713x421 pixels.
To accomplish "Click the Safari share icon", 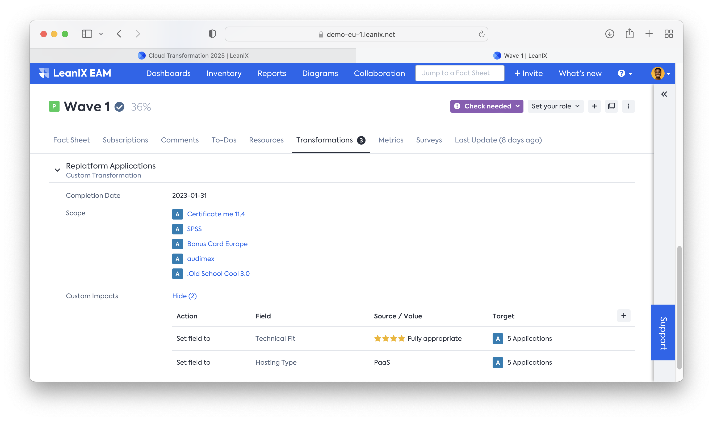I will [629, 34].
